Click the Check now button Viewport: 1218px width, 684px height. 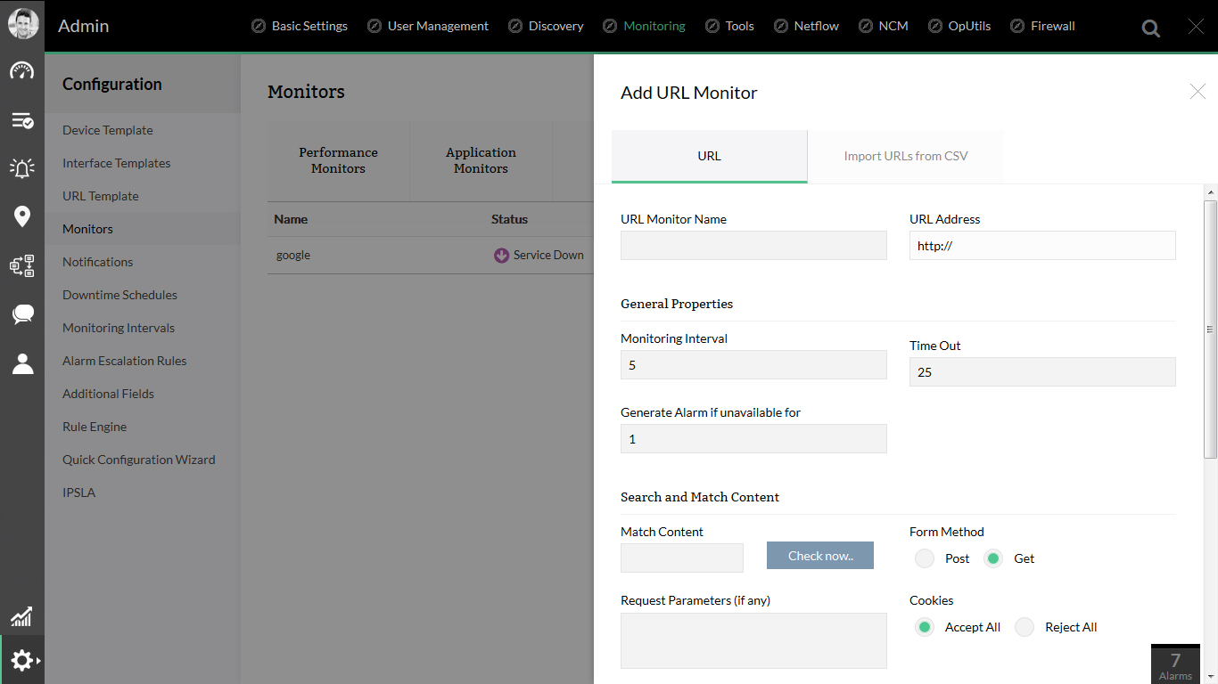pyautogui.click(x=819, y=556)
